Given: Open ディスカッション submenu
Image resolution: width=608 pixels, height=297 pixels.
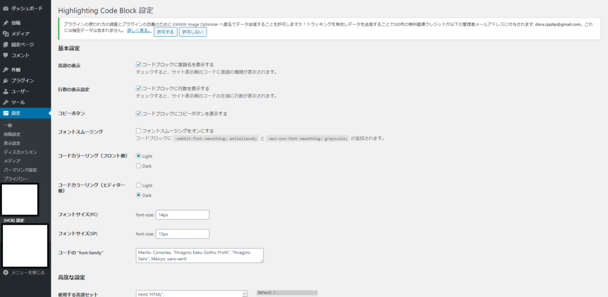Looking at the screenshot, I should (x=20, y=152).
